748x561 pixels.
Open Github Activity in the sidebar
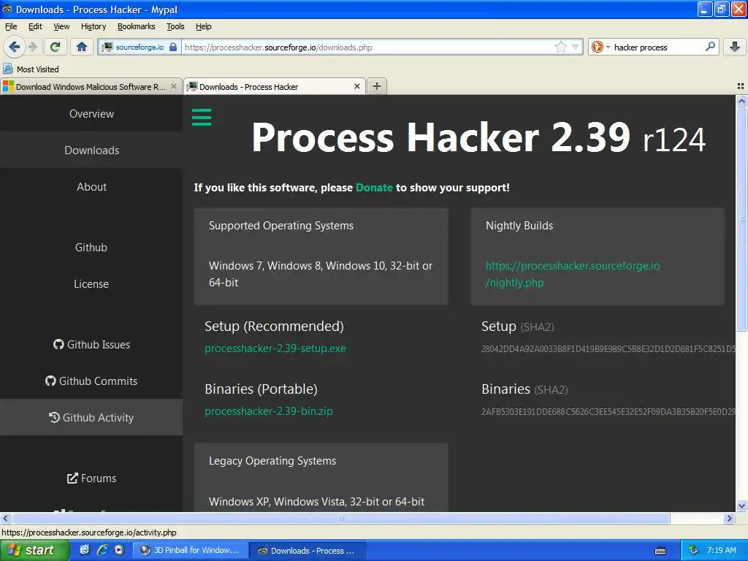[x=91, y=417]
